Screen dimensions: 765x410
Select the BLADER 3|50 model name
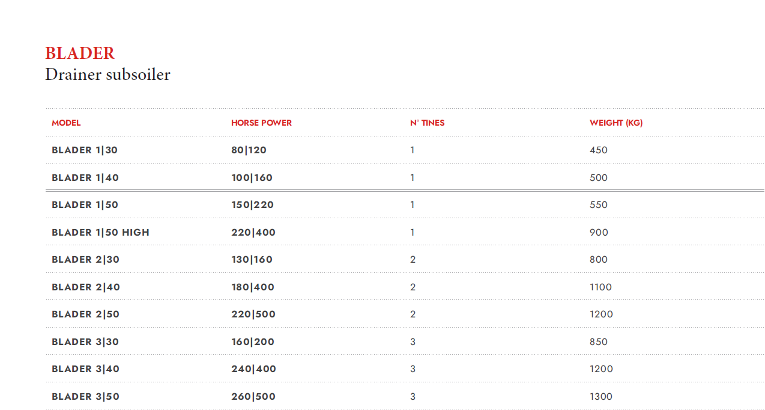coord(85,397)
